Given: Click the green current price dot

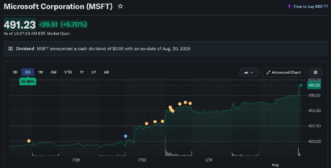Looking at the screenshot, I should click(x=301, y=85).
